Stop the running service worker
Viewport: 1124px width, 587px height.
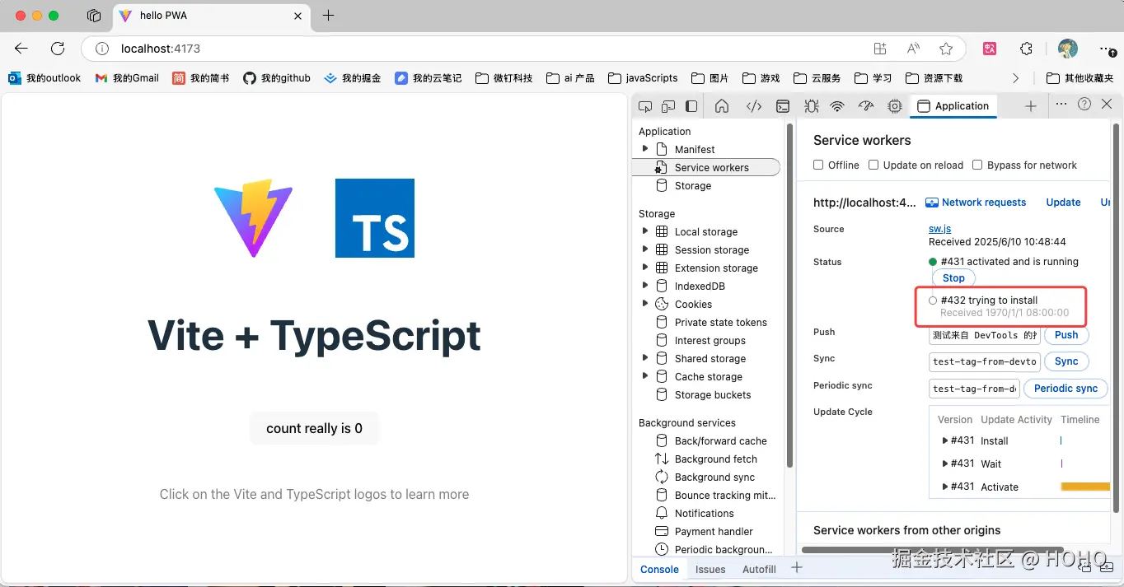point(953,278)
